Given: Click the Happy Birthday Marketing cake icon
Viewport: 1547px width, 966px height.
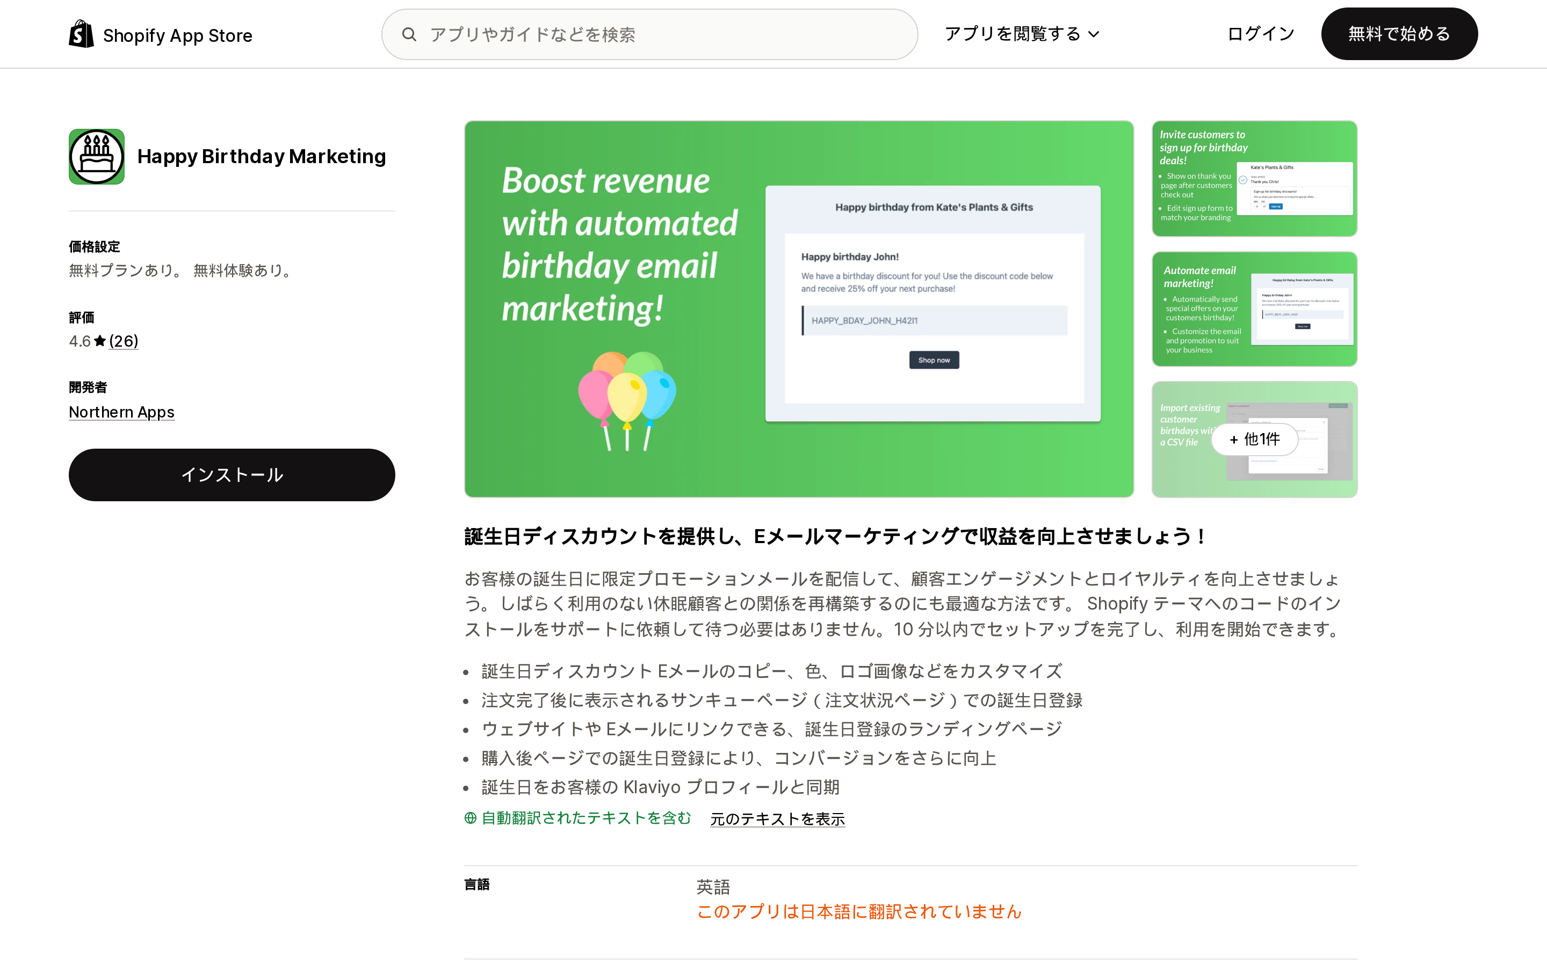Looking at the screenshot, I should click(97, 157).
